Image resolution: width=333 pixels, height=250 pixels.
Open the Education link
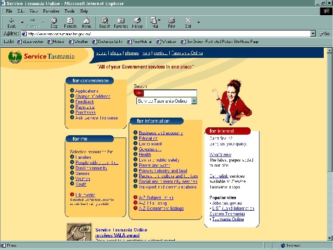[x=148, y=138]
